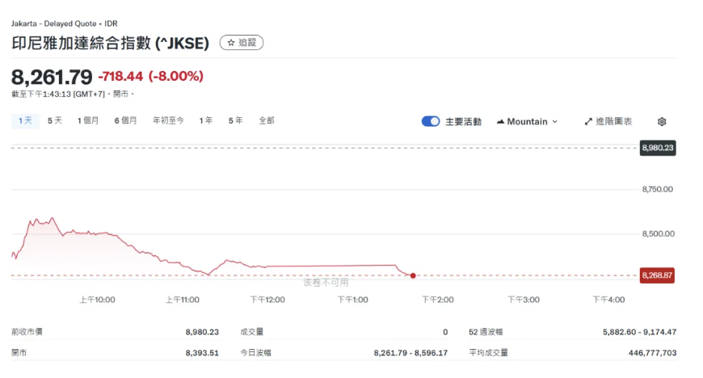Click the star 追蹤 follow button
Image resolution: width=703 pixels, height=378 pixels.
(x=241, y=43)
